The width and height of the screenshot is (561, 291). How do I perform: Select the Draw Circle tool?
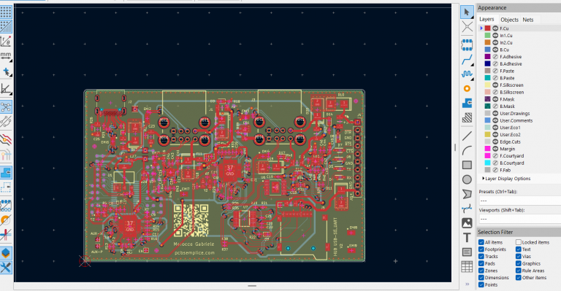(467, 179)
